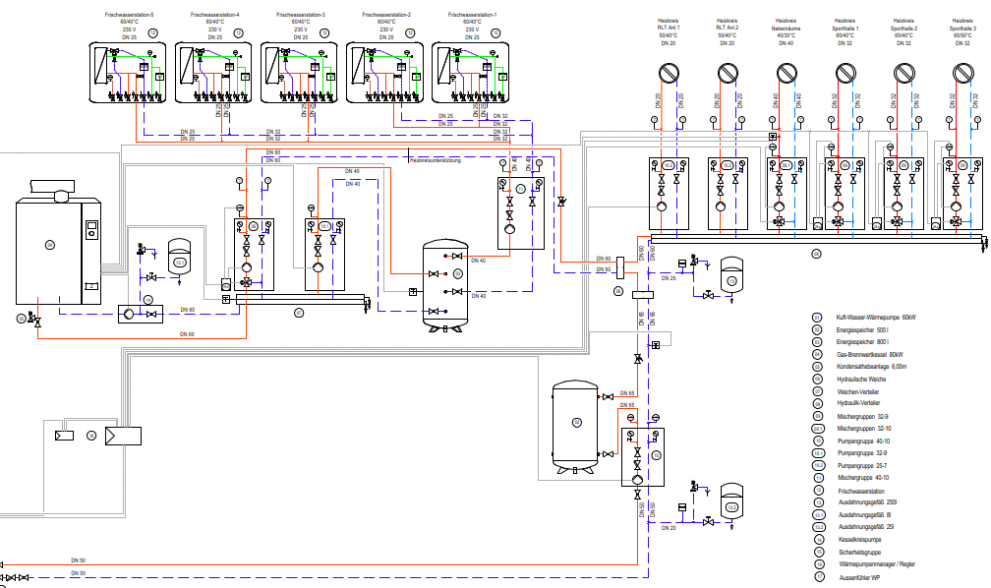Click the heat pump manager controller box 16
The height and width of the screenshot is (588, 991).
[x=123, y=436]
